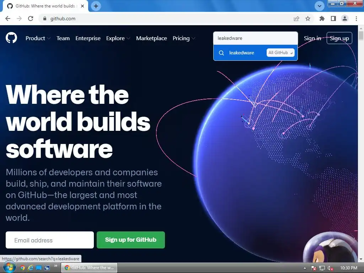The height and width of the screenshot is (273, 364).
Task: Open a new tab with plus button
Action: [x=96, y=6]
